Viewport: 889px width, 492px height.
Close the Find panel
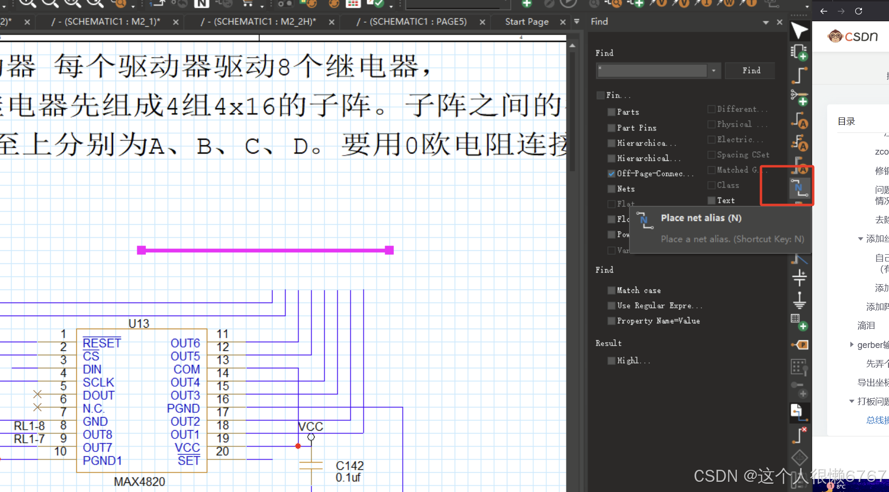[x=779, y=22]
